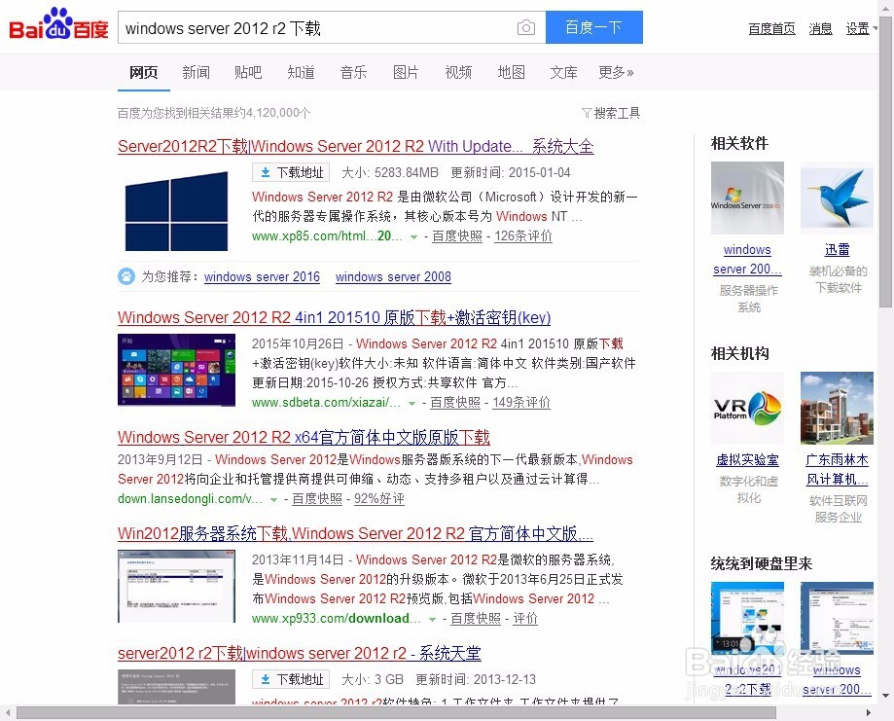The image size is (894, 721).
Task: Open video thumbnail with 13:01 duration
Action: [747, 618]
